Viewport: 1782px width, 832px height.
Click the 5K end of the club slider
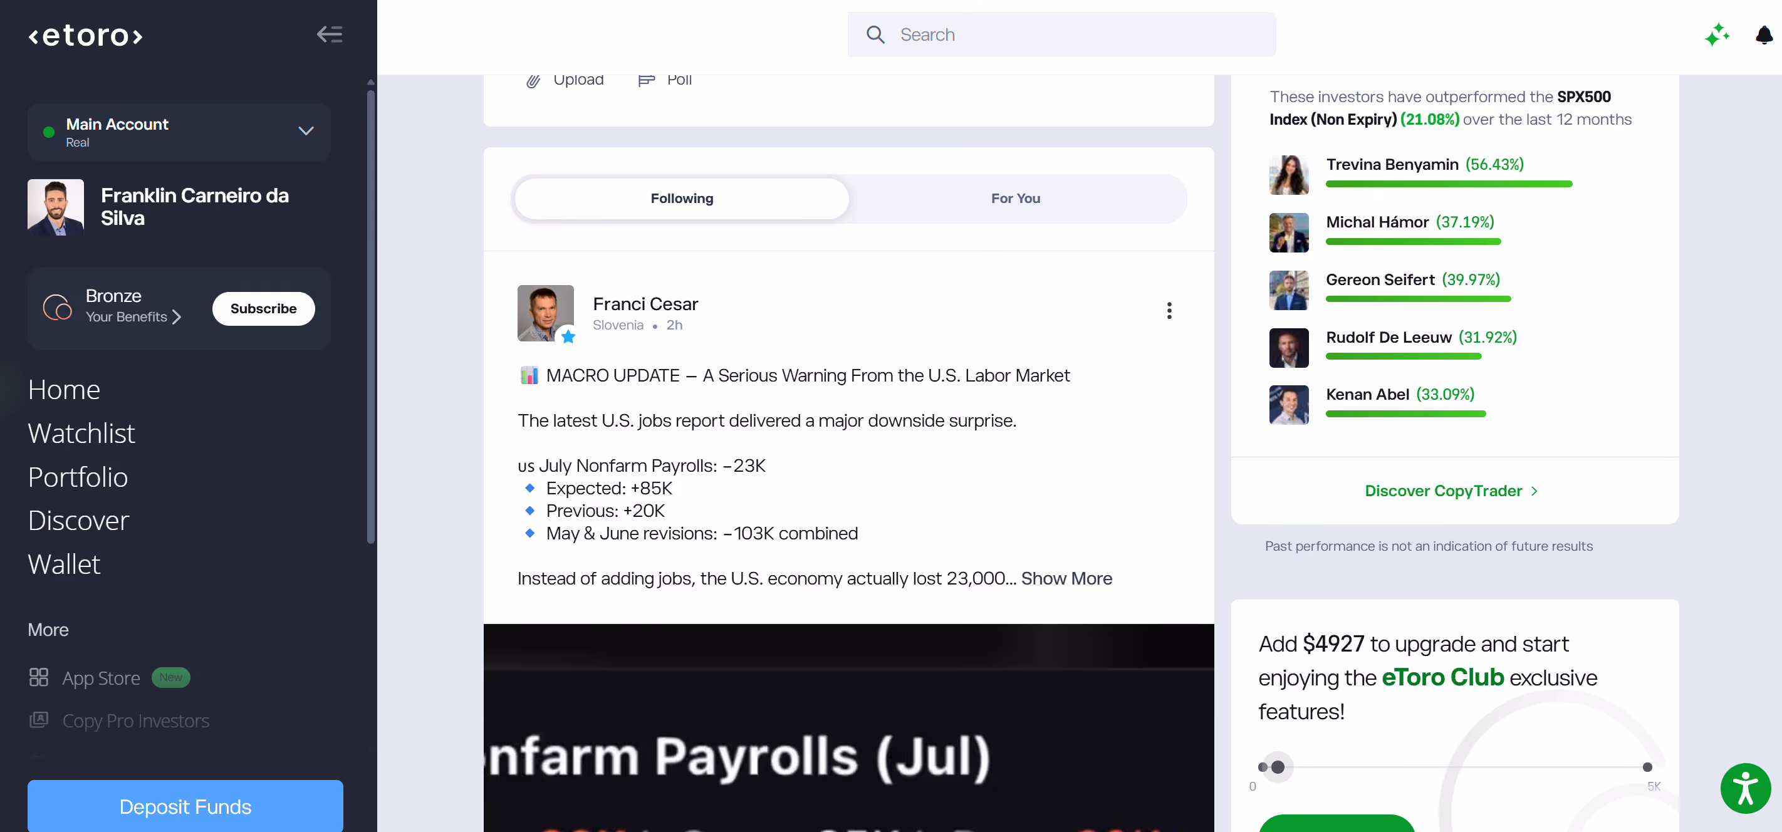click(1647, 767)
